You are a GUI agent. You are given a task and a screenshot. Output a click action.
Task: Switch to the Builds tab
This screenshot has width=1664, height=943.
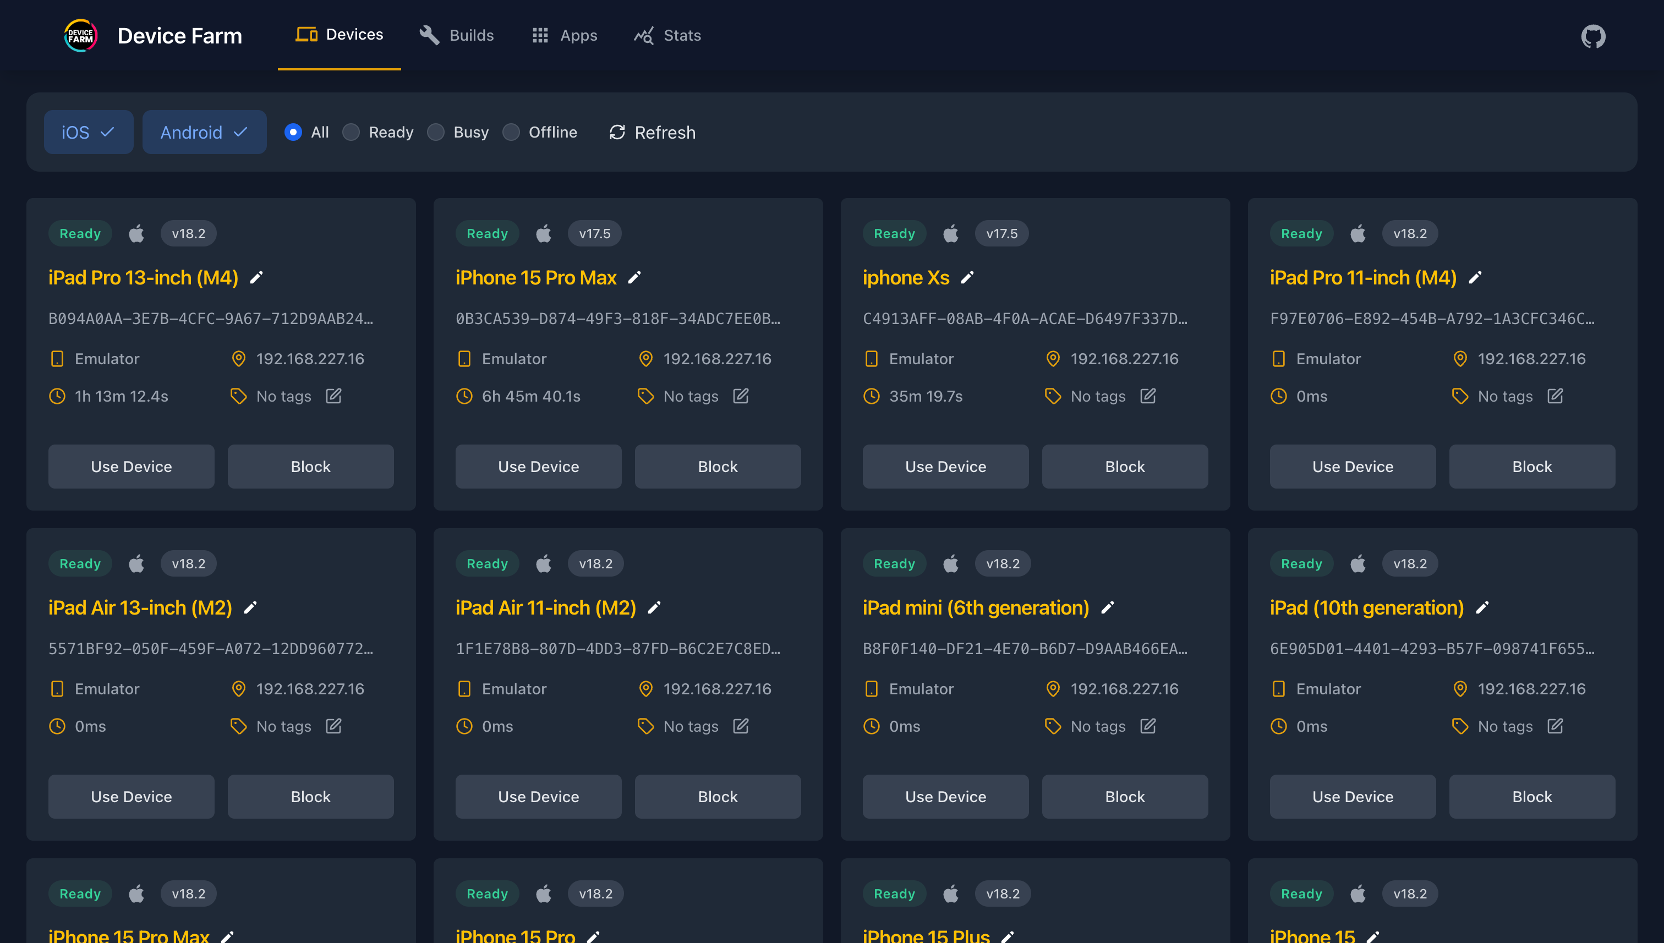click(457, 35)
